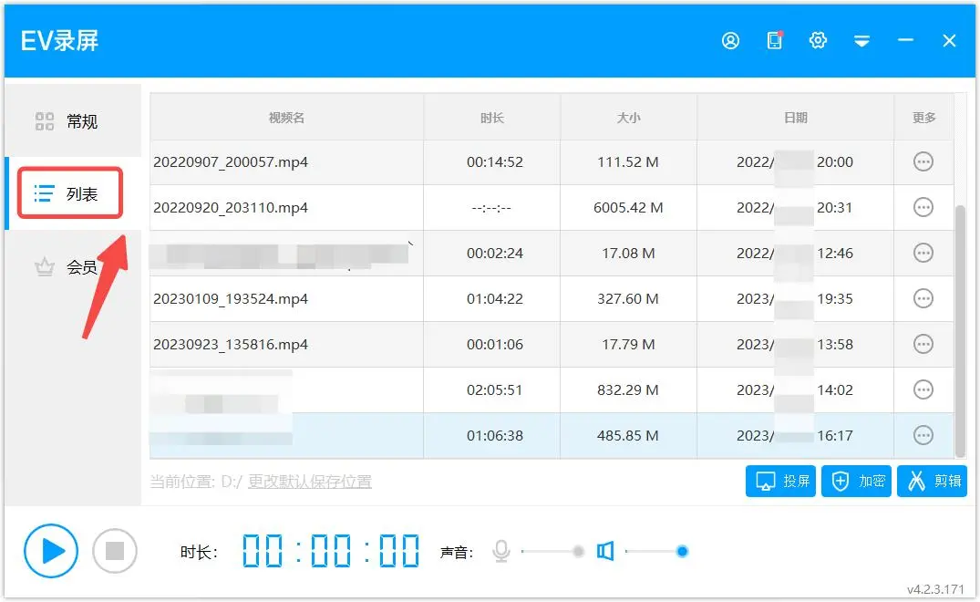Open settings gear icon
Screen dimensions: 980x602
click(818, 41)
